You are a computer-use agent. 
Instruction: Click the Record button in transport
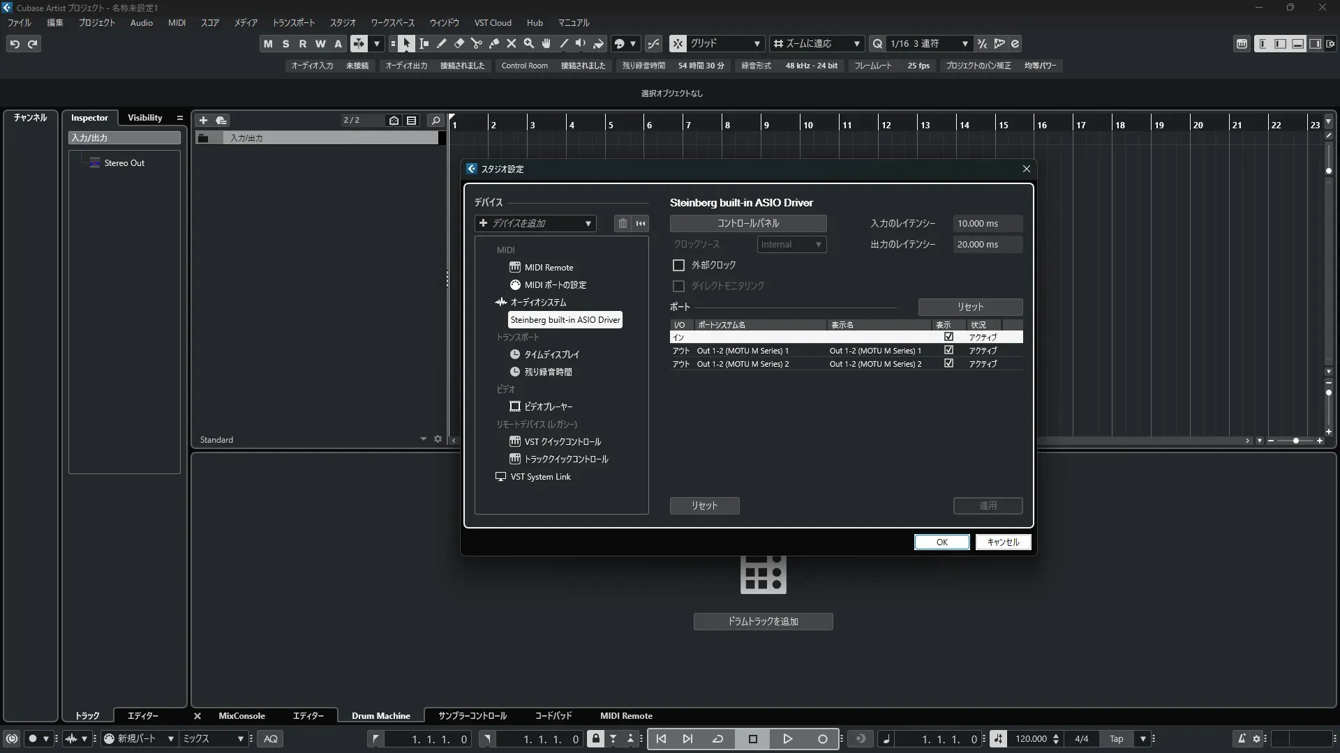click(x=823, y=739)
